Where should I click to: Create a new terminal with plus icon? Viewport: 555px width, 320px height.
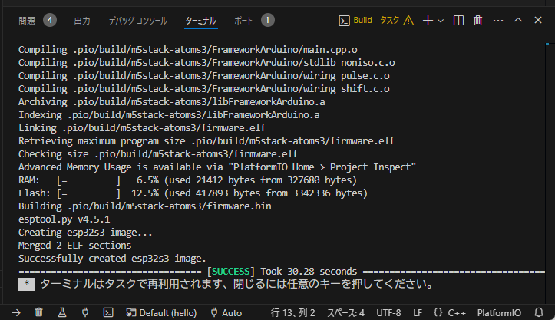click(428, 21)
